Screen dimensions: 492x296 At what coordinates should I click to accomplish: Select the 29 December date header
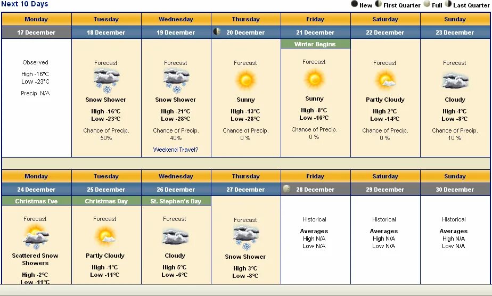point(386,190)
